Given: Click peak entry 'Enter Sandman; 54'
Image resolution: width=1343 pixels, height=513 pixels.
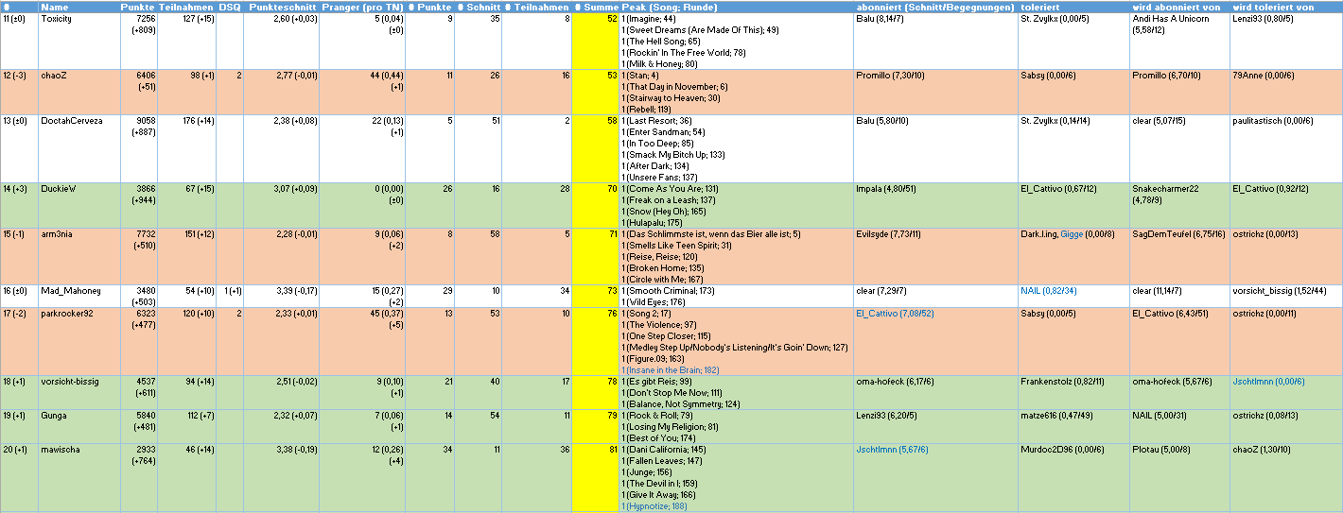Looking at the screenshot, I should tap(662, 132).
